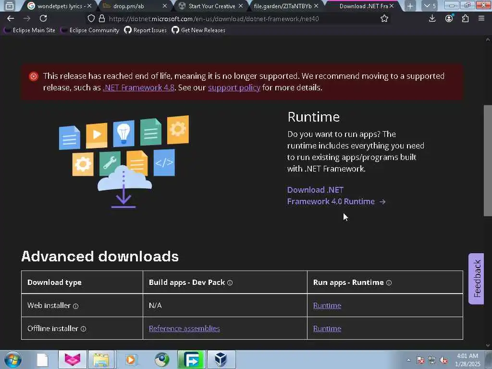Open globe browser taskbar icon
Viewport: 492px width, 369px height.
click(x=162, y=359)
